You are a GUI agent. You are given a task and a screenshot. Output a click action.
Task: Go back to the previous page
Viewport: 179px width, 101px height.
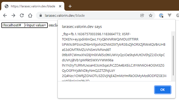click(5, 15)
